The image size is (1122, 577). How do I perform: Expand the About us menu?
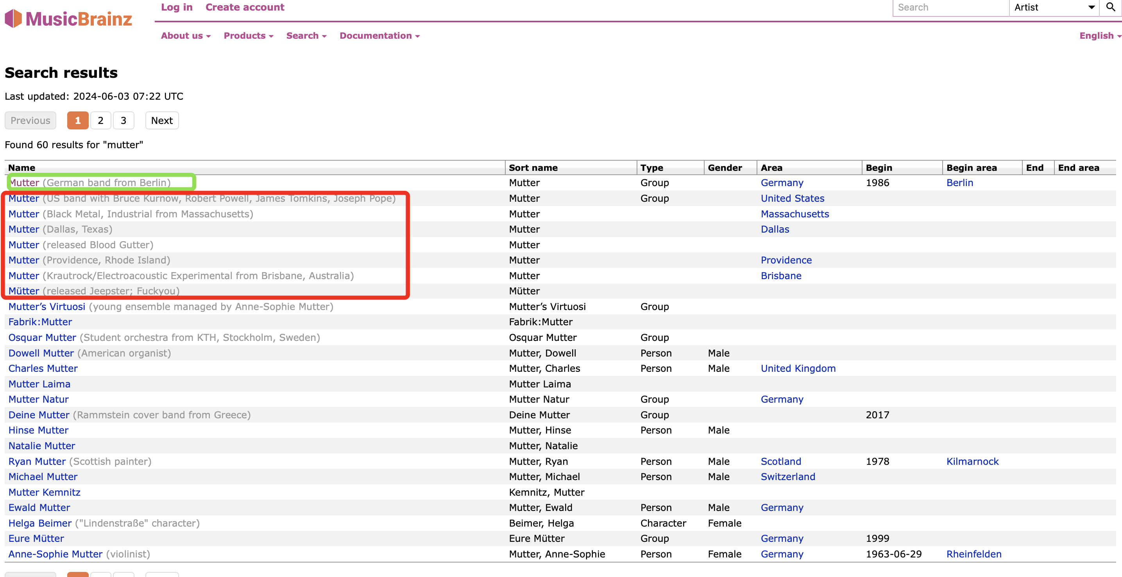pos(186,36)
